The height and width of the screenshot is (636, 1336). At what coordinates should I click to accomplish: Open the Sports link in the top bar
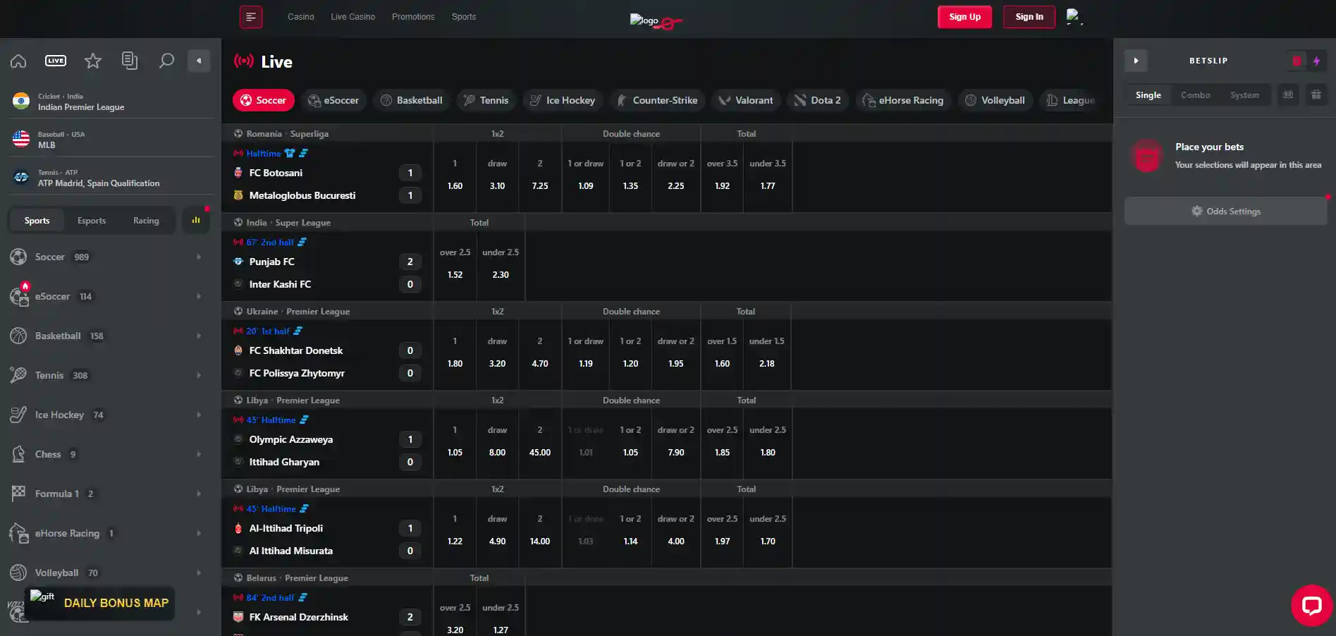tap(464, 17)
